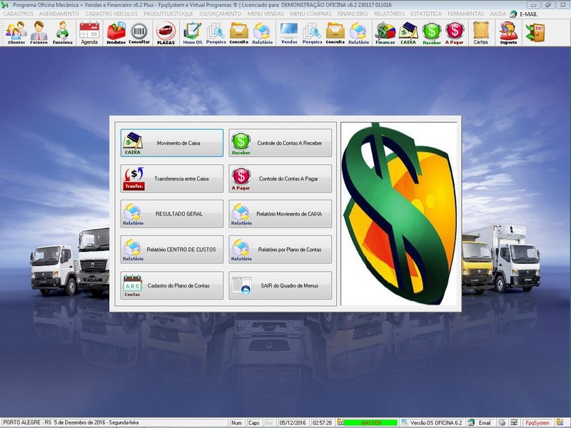Screen dimensions: 571x428
Task: Open the Menu OS toolbar icon
Action: click(x=192, y=33)
